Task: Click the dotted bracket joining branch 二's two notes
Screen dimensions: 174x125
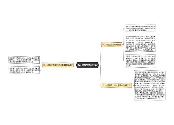Action: pyautogui.click(x=40, y=65)
